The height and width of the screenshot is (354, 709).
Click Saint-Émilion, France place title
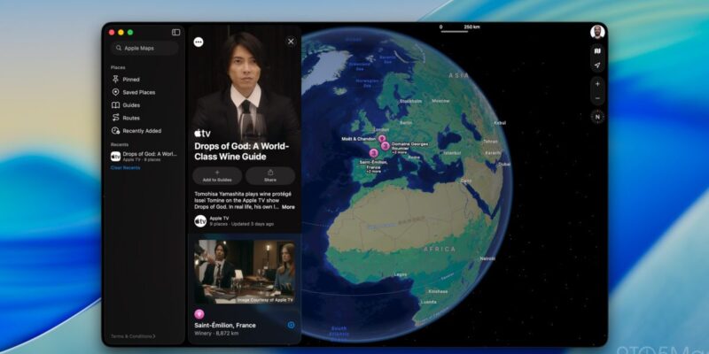(225, 325)
